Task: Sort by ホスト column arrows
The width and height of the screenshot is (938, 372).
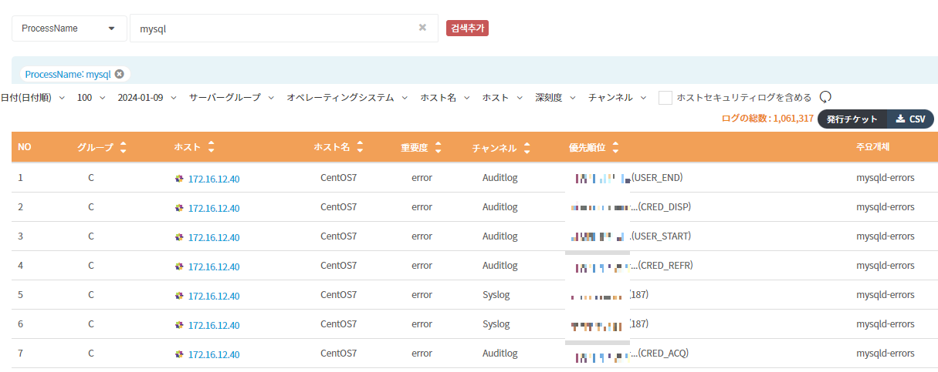Action: pos(211,146)
